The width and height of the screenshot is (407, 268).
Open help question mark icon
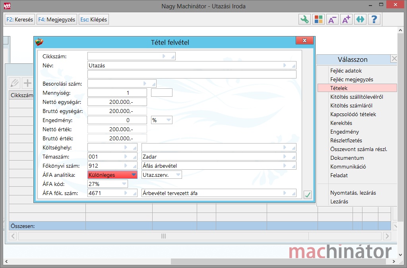click(374, 19)
